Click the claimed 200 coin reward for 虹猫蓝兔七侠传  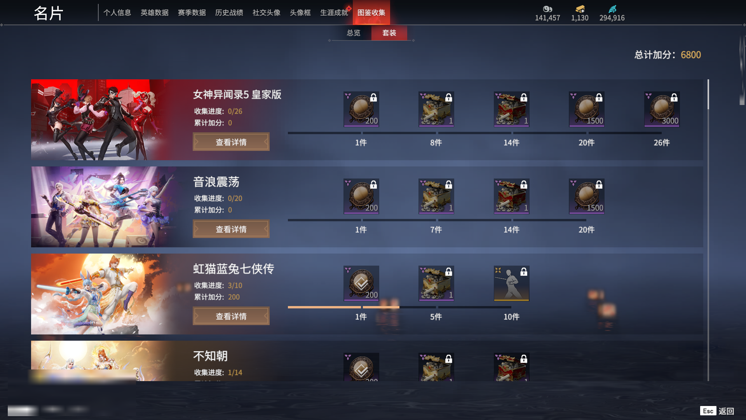tap(361, 283)
